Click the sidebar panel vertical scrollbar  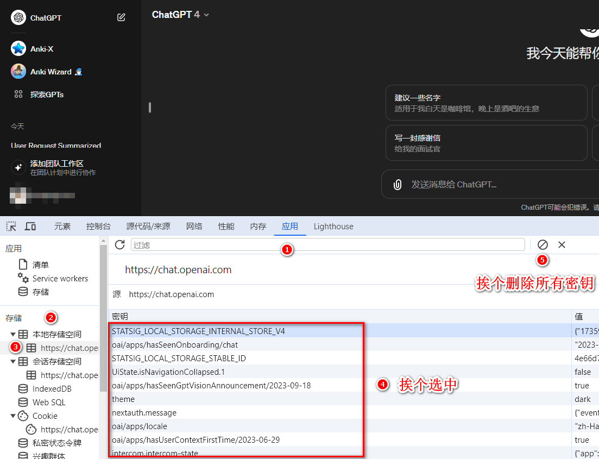(x=103, y=317)
